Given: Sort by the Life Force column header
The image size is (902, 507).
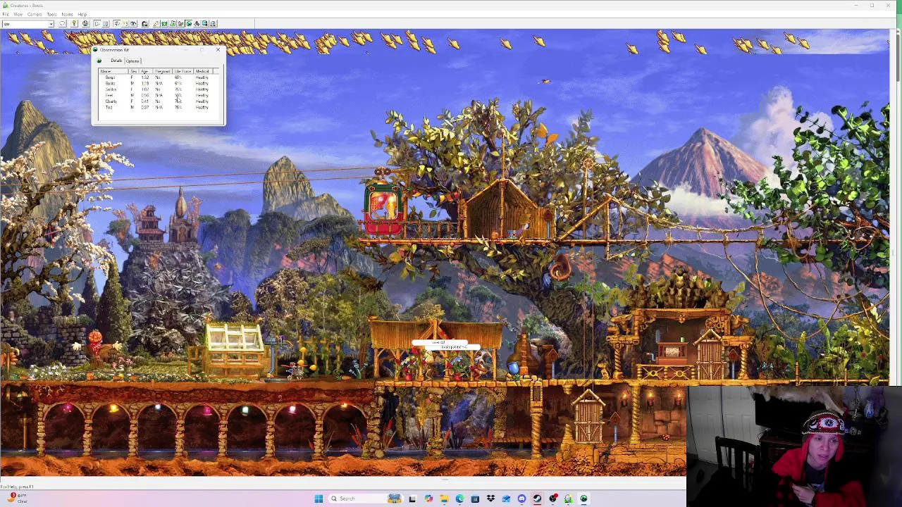Looking at the screenshot, I should point(183,71).
